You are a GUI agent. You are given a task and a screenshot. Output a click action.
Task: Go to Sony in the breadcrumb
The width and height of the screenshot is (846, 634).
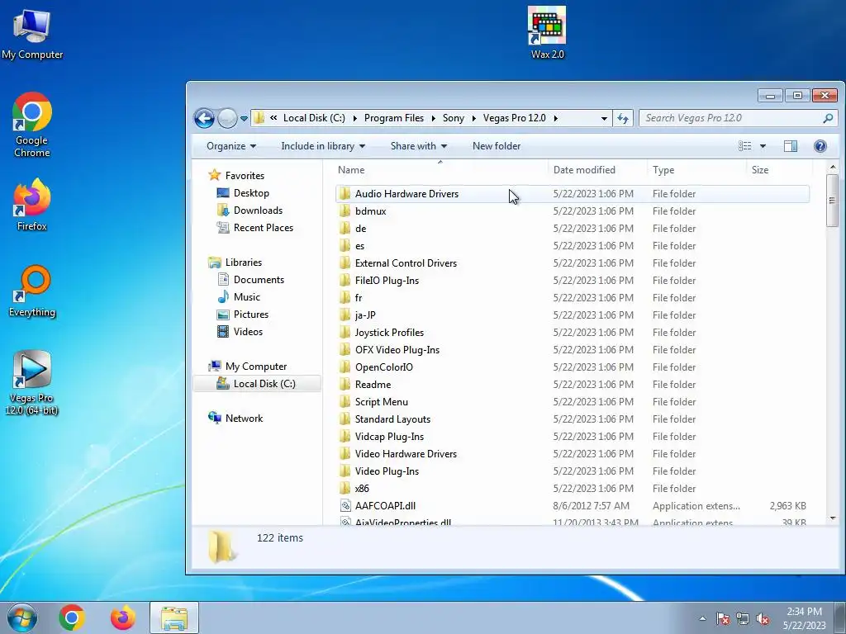click(x=454, y=118)
